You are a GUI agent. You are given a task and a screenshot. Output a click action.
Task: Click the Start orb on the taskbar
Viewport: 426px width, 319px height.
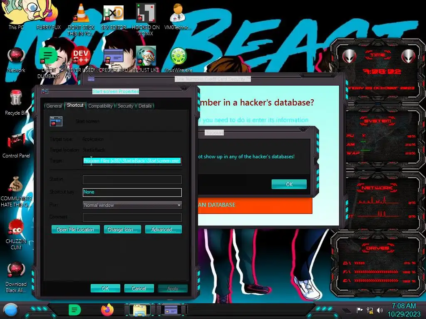pos(11,310)
